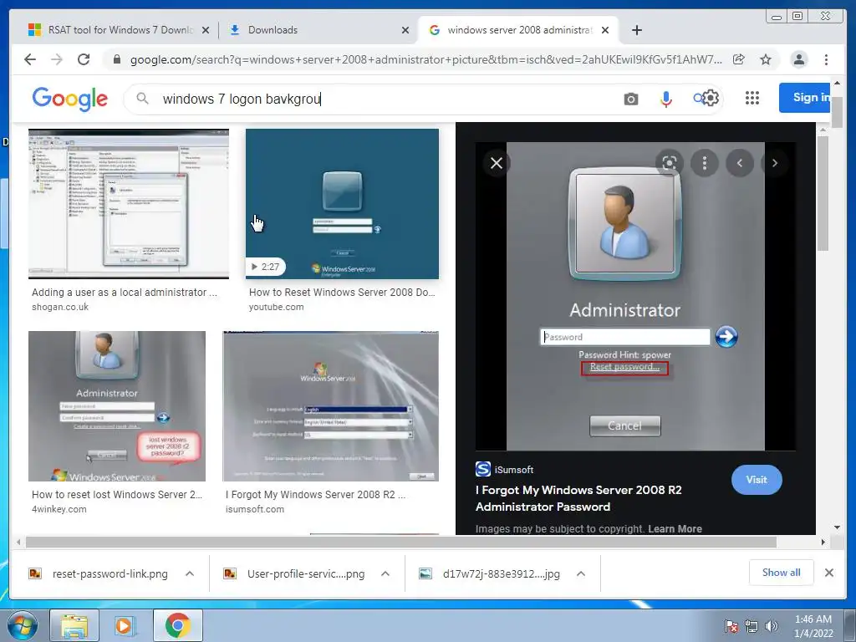Open the shogan.co.uk local administrator thumbnail

click(128, 204)
